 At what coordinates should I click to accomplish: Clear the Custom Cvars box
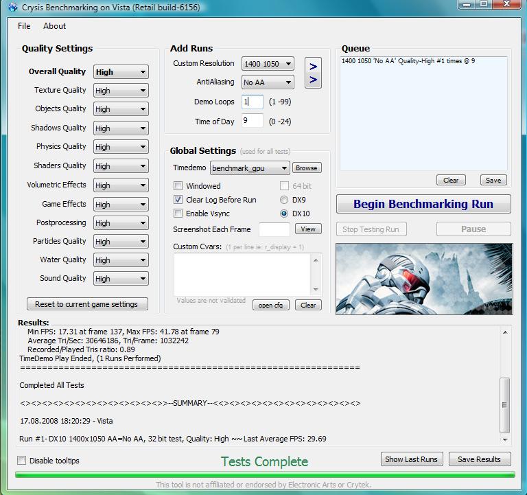pos(308,305)
